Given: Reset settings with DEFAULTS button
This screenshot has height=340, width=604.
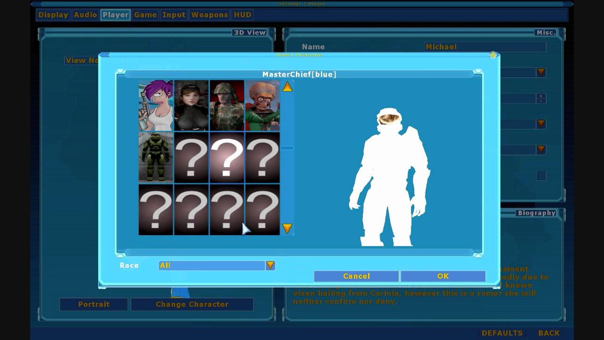Looking at the screenshot, I should coord(502,333).
